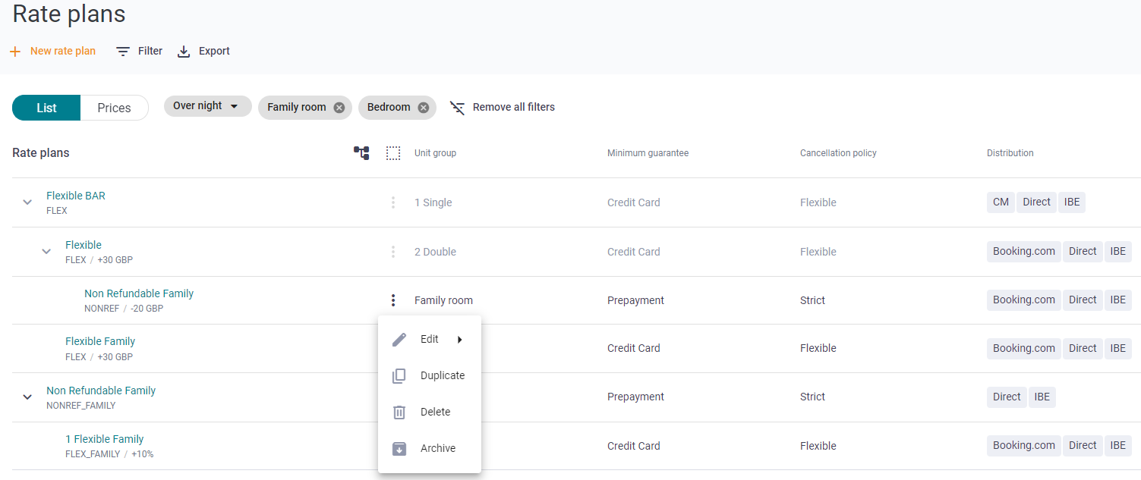Select Archive in the context menu
This screenshot has width=1141, height=480.
pos(437,448)
